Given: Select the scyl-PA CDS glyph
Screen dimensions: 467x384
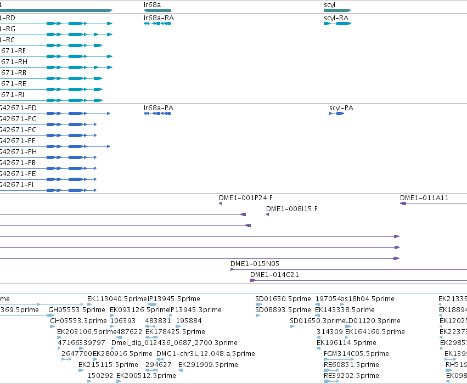Looking at the screenshot, I should (x=336, y=114).
